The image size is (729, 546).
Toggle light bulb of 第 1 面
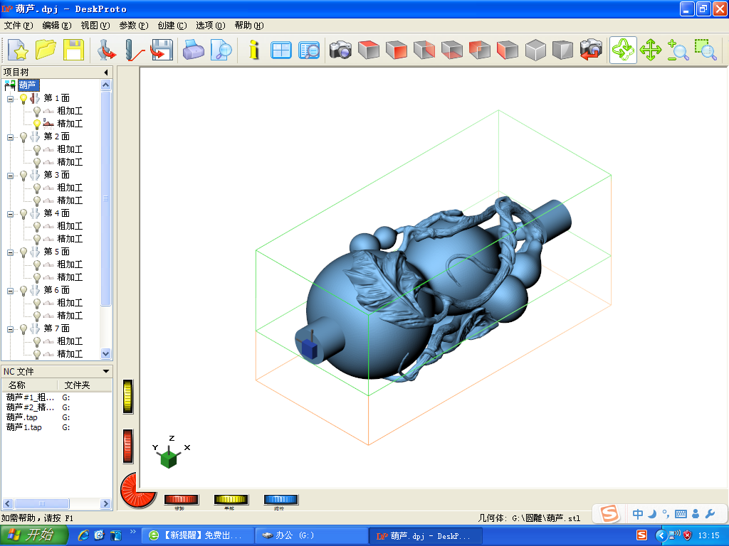point(23,98)
